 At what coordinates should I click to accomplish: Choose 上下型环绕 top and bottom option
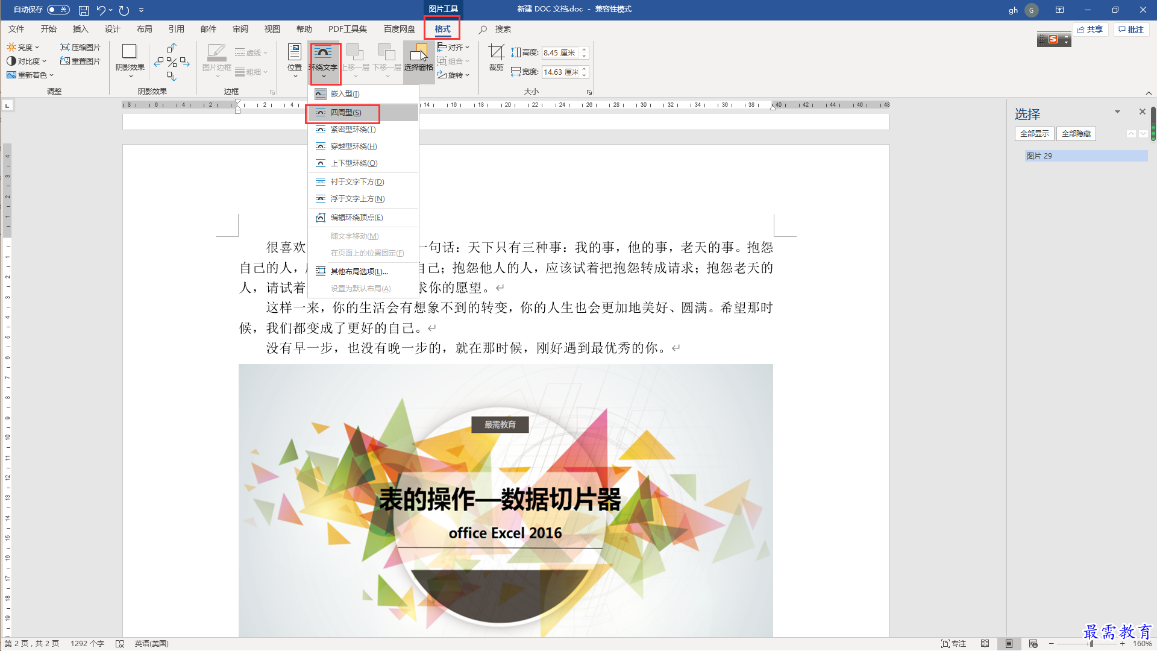(x=363, y=163)
